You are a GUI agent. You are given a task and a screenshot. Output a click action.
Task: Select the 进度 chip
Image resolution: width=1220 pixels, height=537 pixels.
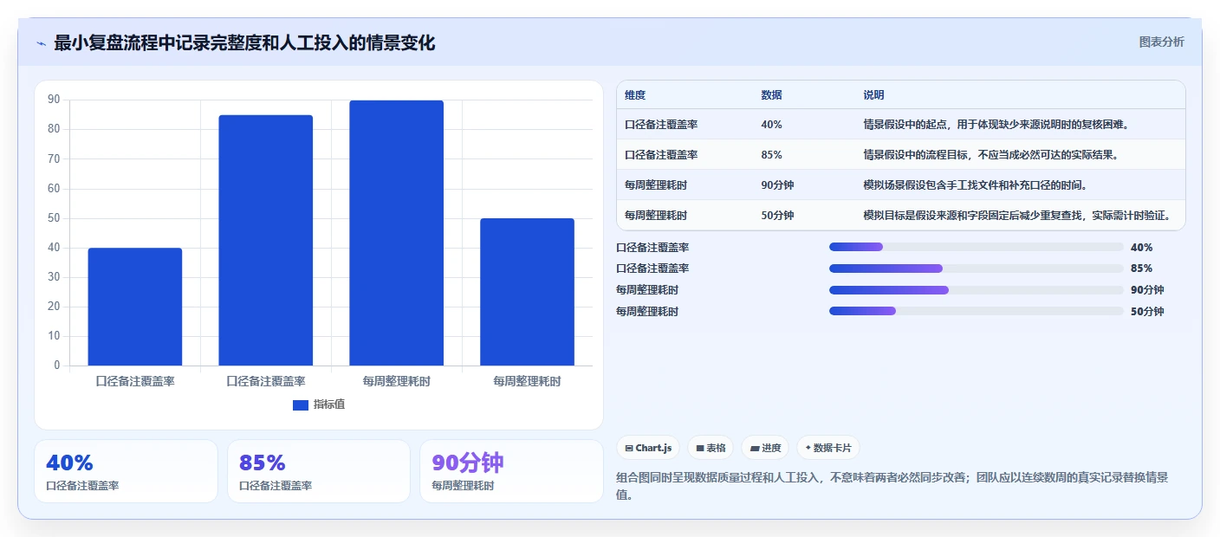[765, 448]
